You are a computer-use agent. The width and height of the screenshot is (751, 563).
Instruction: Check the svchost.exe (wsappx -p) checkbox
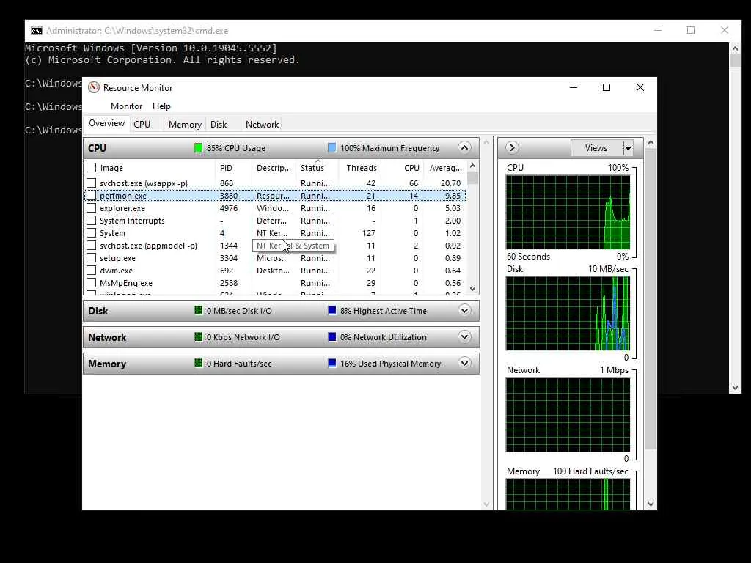click(91, 183)
